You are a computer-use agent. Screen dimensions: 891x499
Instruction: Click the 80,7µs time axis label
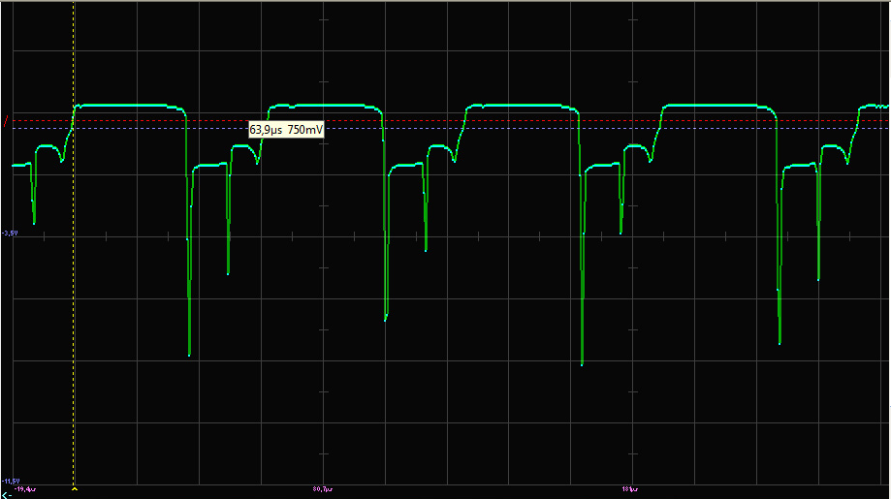coord(323,489)
